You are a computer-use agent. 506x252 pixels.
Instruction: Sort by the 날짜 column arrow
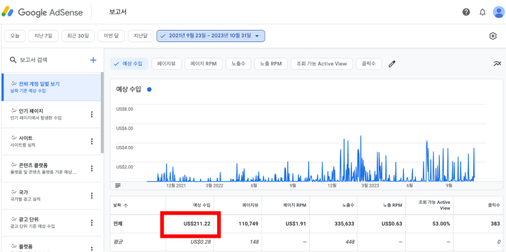click(126, 205)
